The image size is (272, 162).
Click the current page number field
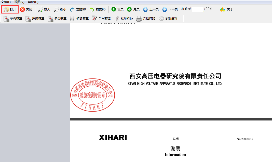coord(197,9)
